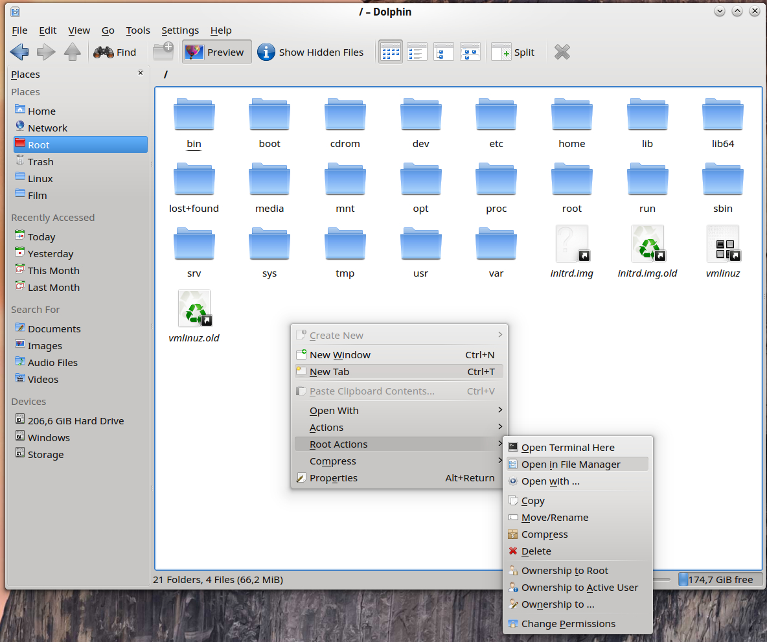Viewport: 767px width, 642px height.
Task: Choose Delete with red X icon
Action: (578, 551)
